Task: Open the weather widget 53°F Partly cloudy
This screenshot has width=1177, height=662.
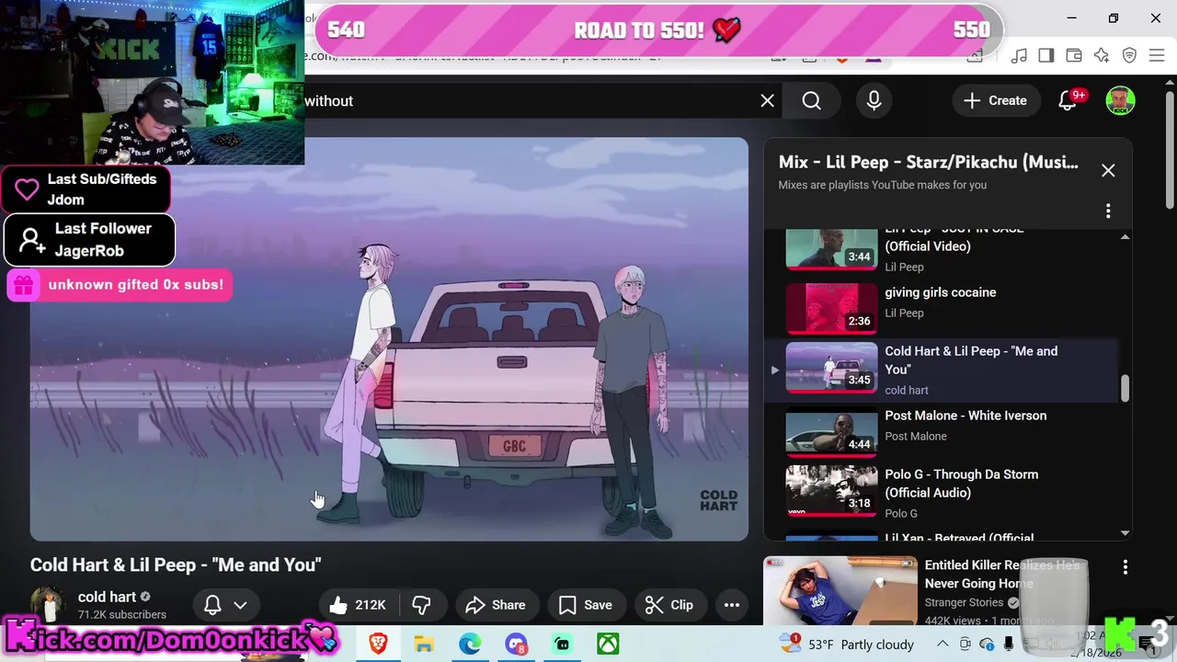Action: click(x=846, y=644)
